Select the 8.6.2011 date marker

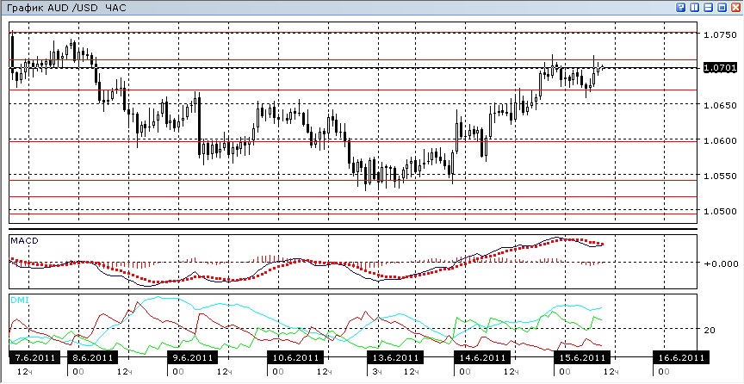click(91, 357)
